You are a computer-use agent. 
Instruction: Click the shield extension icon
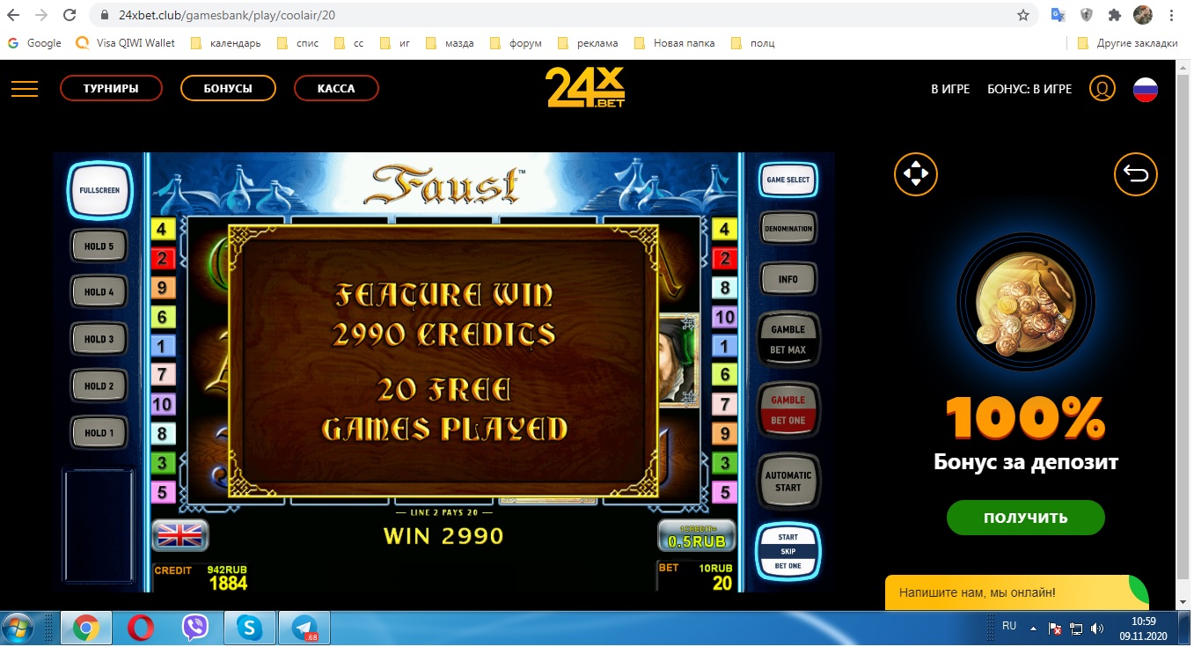pos(1087,15)
